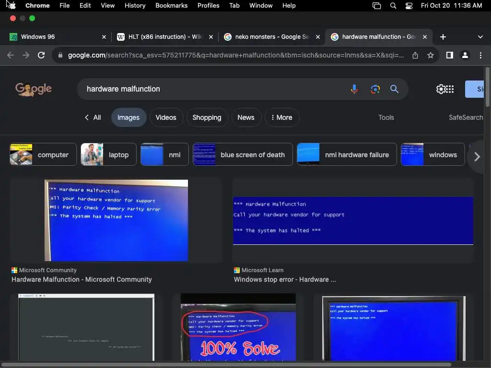The image size is (491, 368).
Task: Close the Windows 96 tab
Action: pos(104,37)
